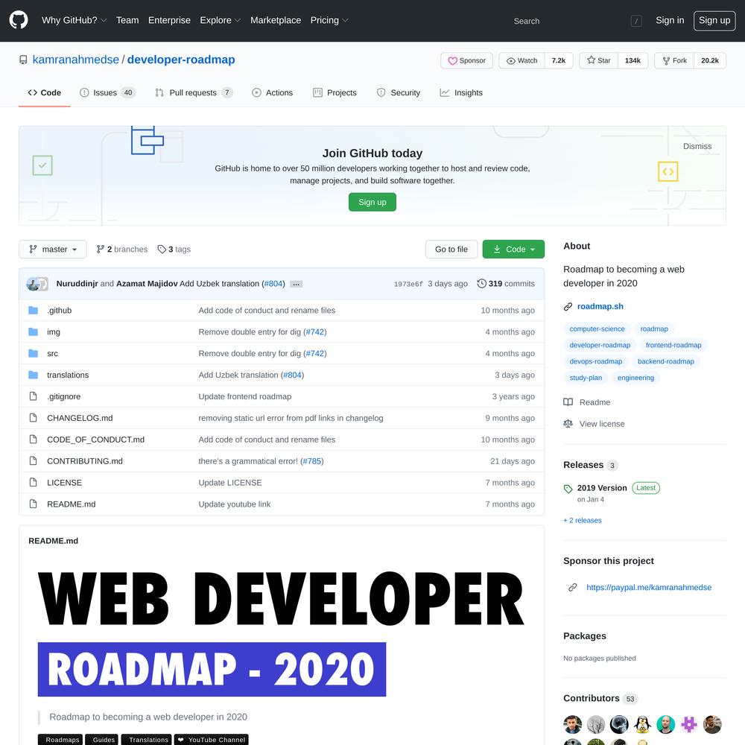
Task: Expand the Why GitHub? menu
Action: click(74, 20)
